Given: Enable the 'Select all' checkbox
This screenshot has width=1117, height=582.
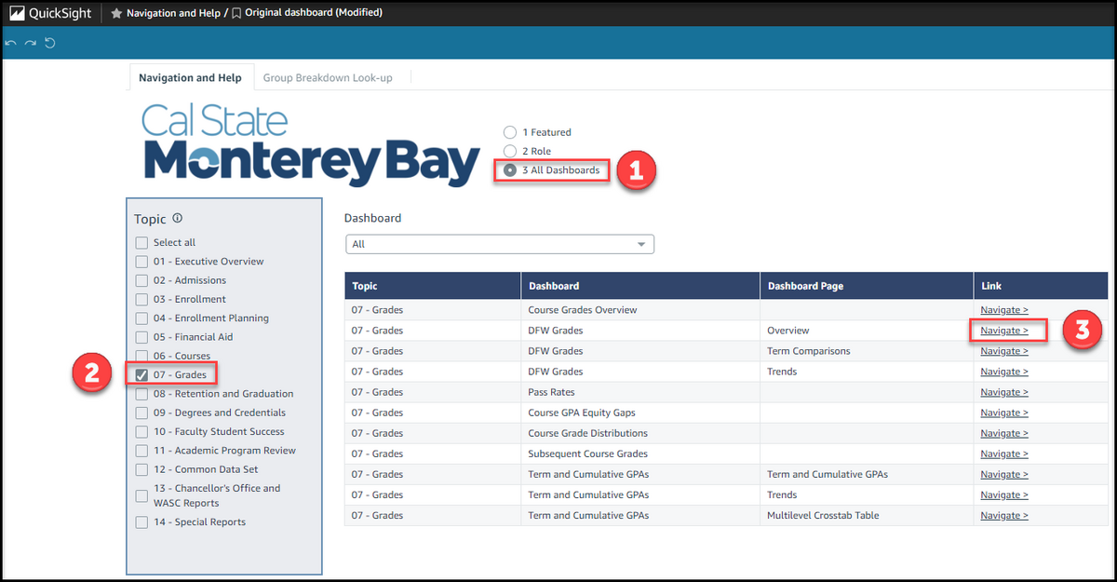Looking at the screenshot, I should (141, 242).
